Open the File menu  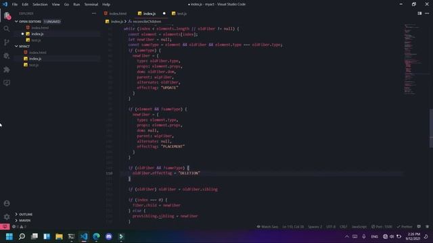pyautogui.click(x=15, y=4)
